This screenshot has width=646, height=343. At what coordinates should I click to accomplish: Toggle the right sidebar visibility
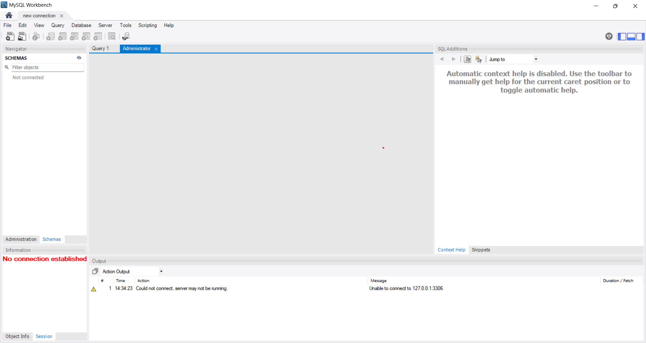pos(640,36)
